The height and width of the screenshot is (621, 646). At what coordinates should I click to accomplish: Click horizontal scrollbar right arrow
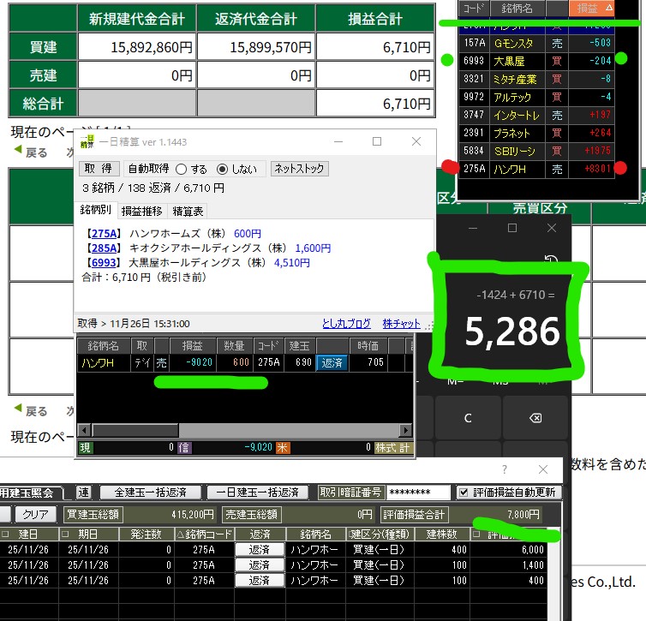408,430
